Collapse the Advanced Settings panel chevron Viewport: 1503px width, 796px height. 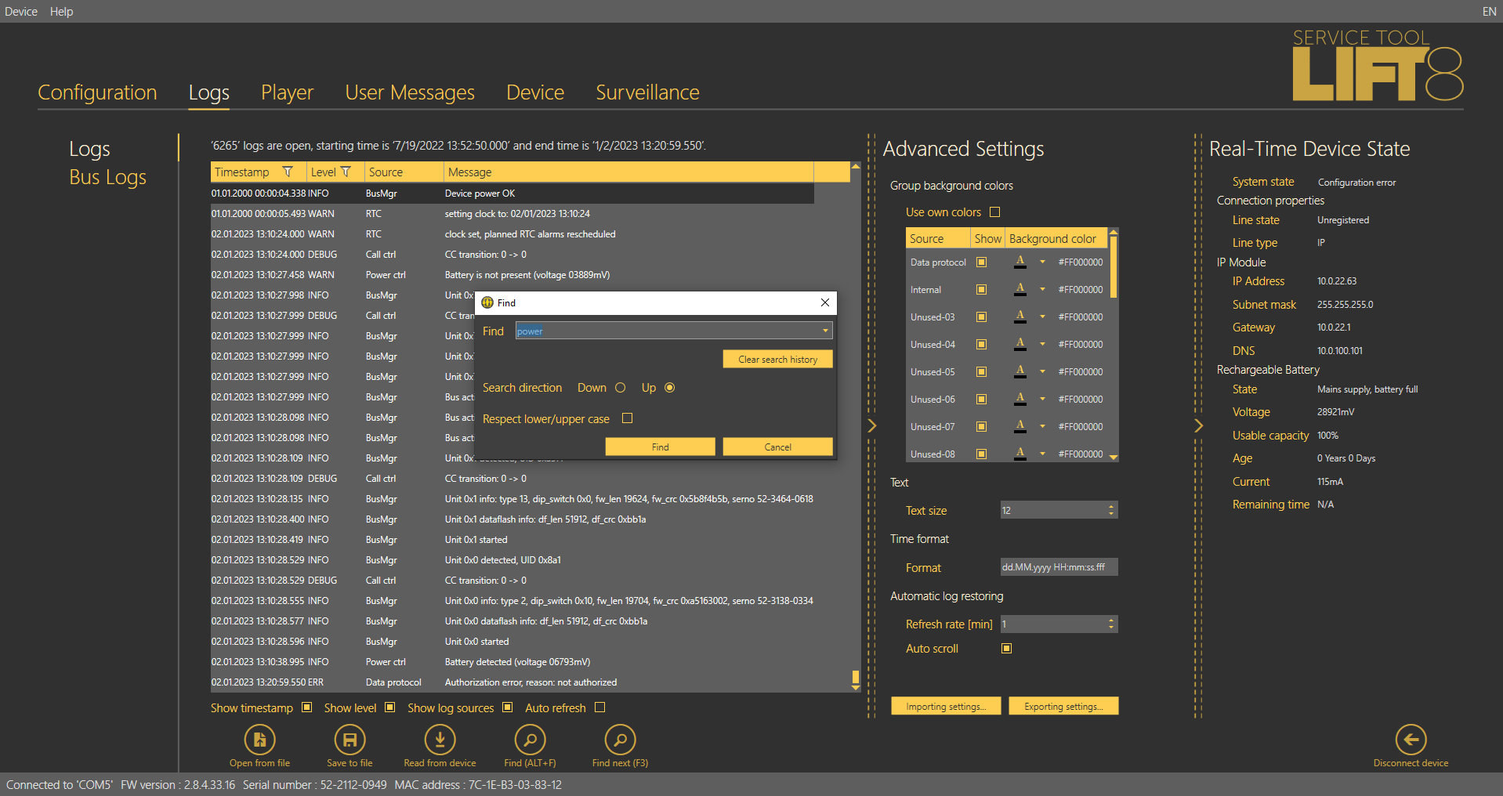click(871, 425)
